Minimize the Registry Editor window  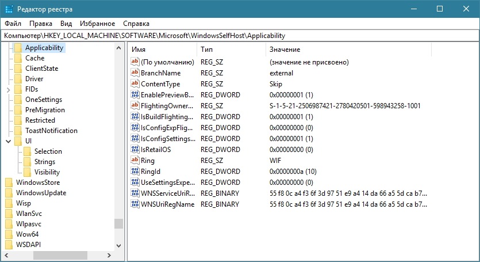tap(414, 9)
